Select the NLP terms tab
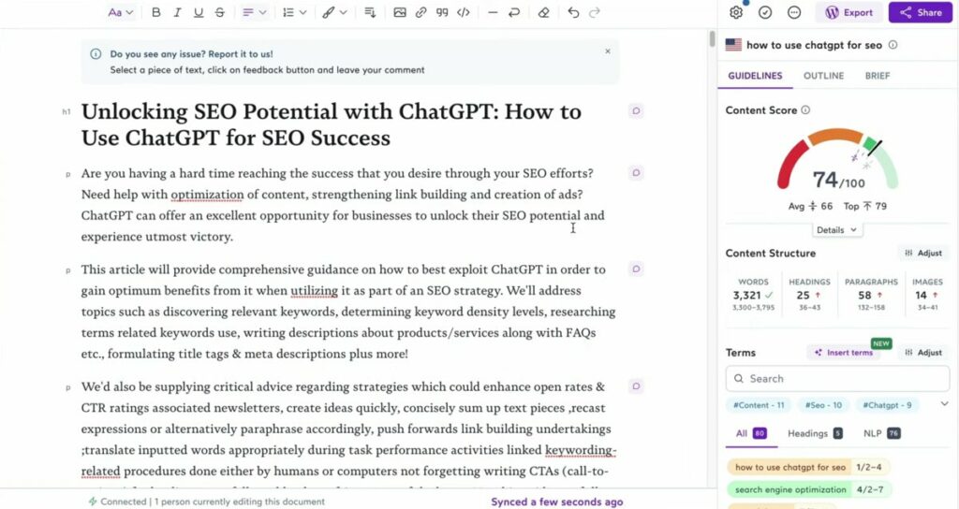 (x=881, y=433)
